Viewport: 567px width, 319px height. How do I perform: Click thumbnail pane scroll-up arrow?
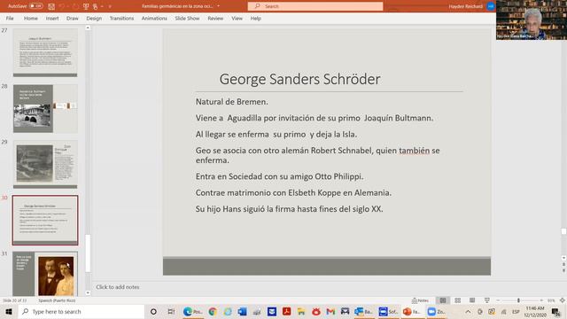click(88, 27)
